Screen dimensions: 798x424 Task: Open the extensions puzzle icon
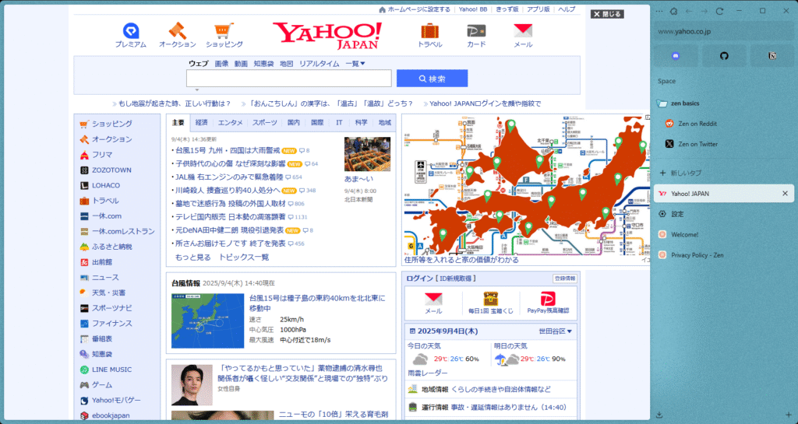tap(673, 11)
